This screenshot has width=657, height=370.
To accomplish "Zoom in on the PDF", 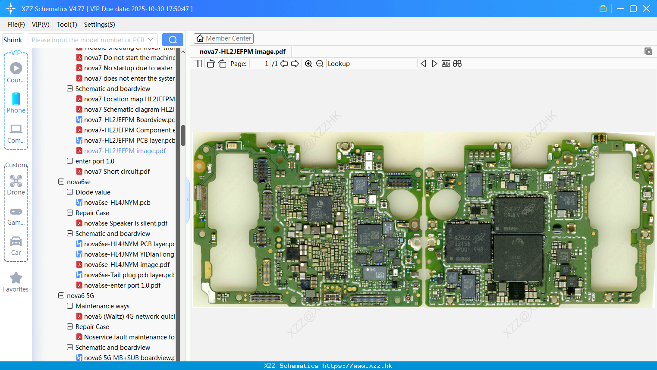I will pyautogui.click(x=308, y=64).
